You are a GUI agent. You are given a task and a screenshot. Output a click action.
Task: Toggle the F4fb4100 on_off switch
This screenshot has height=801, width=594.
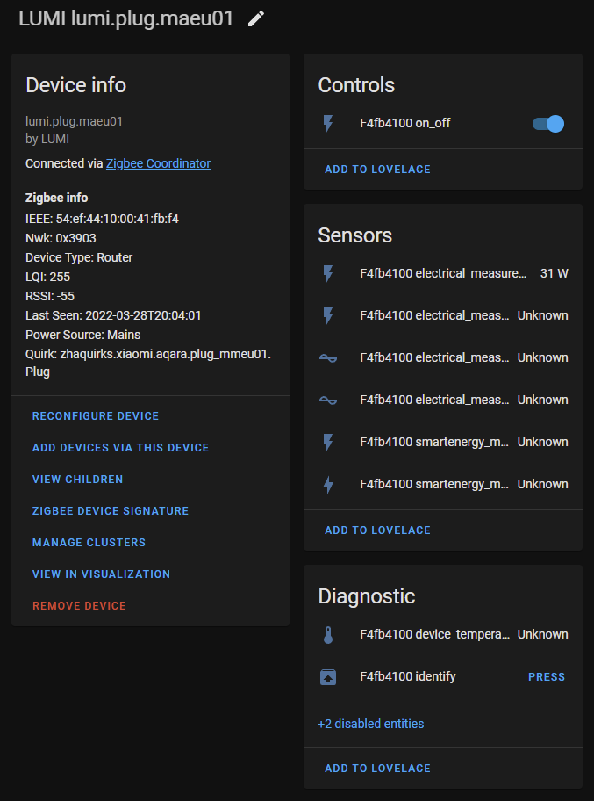pyautogui.click(x=548, y=124)
